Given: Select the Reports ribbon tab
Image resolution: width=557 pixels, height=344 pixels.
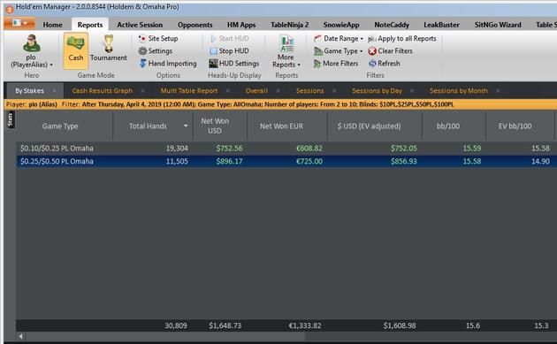Looking at the screenshot, I should (90, 25).
